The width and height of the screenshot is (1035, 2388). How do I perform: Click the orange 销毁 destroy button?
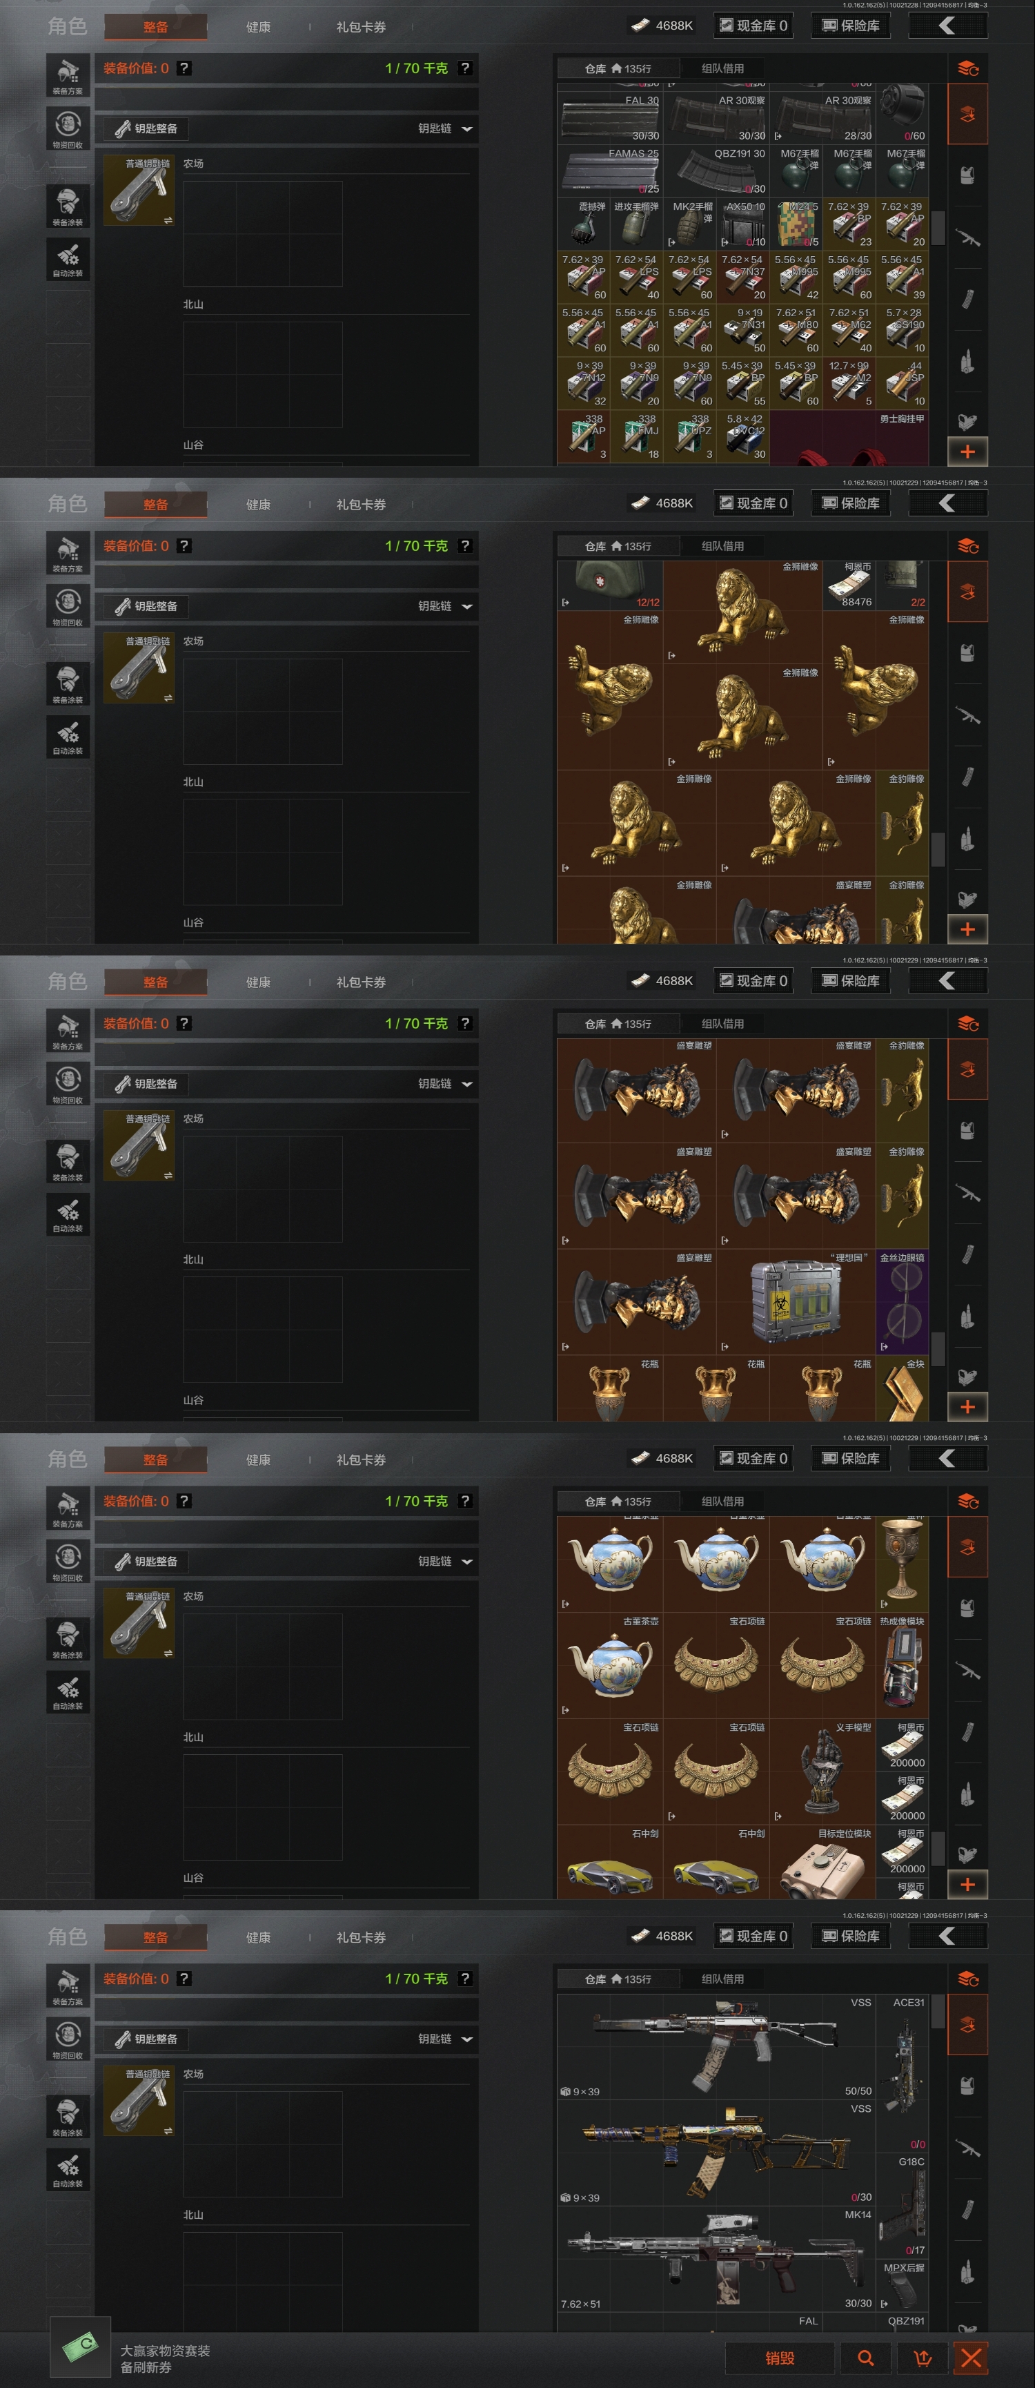(779, 2358)
